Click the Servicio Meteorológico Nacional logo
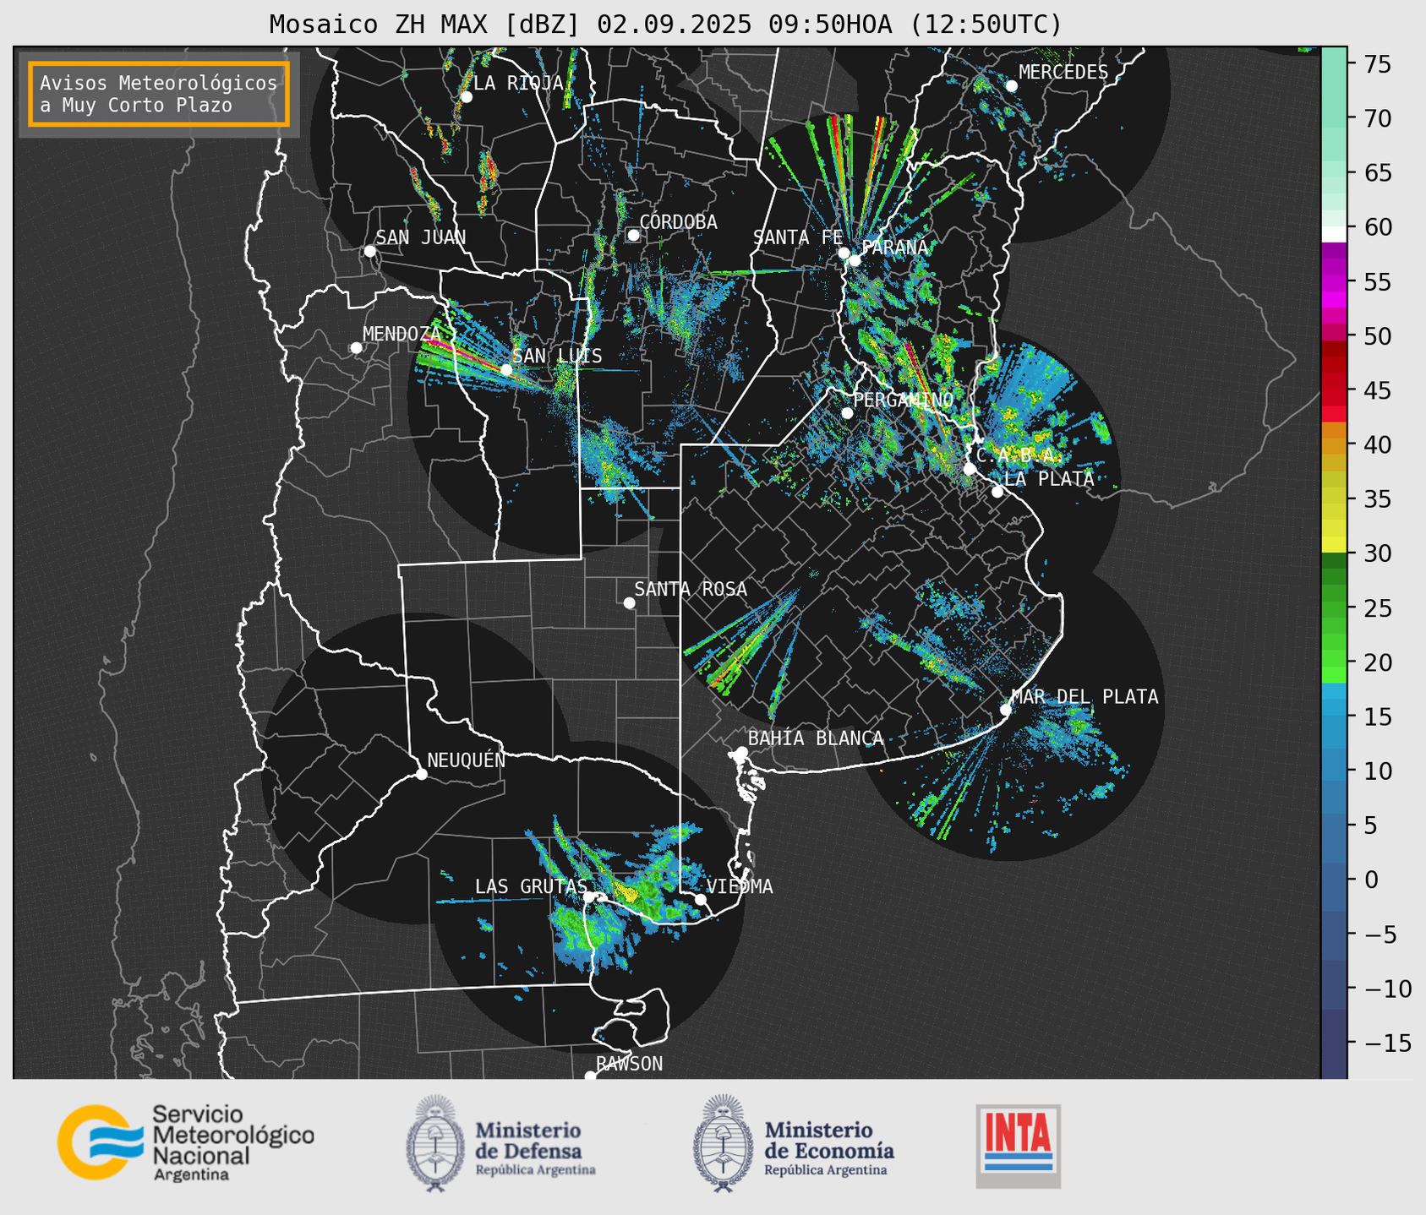The width and height of the screenshot is (1426, 1215). (185, 1142)
